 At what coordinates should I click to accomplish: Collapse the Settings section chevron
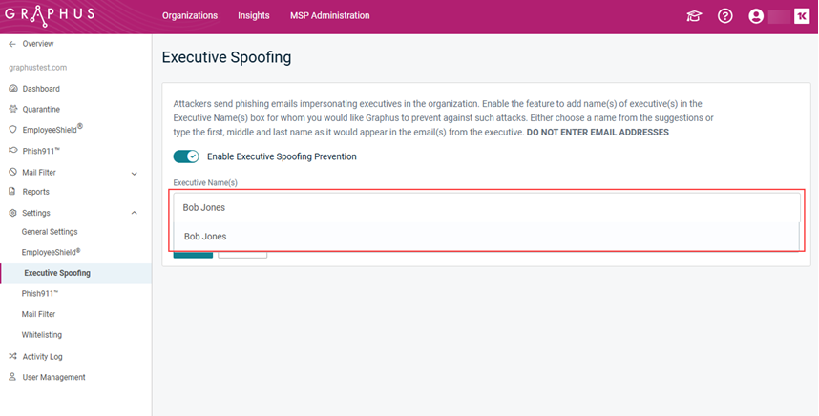[135, 213]
